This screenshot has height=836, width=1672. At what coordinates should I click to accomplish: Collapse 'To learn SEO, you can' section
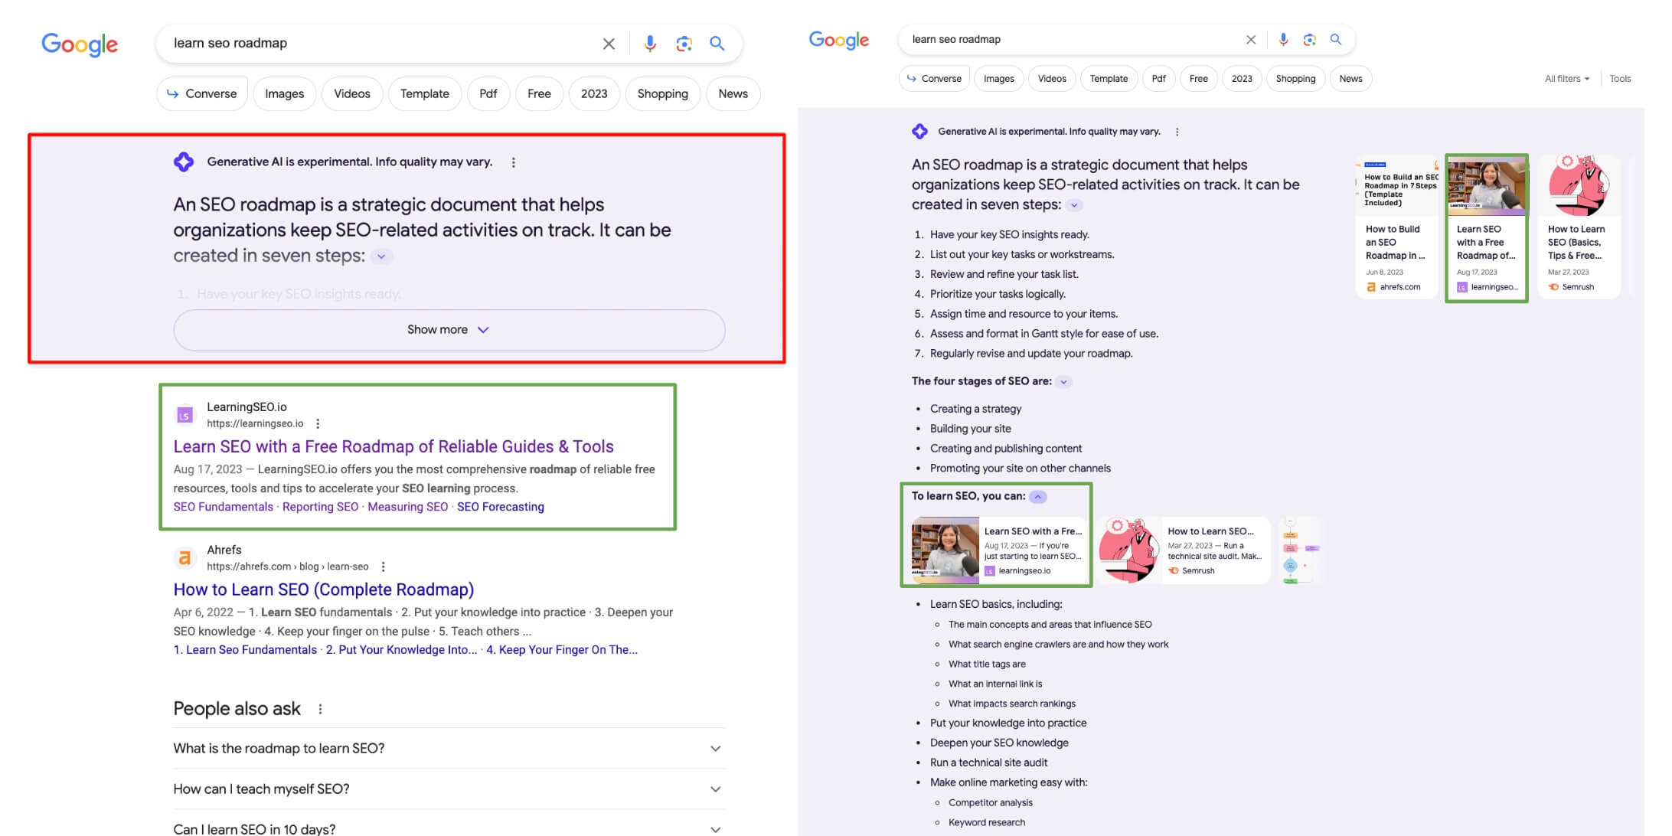(1038, 497)
